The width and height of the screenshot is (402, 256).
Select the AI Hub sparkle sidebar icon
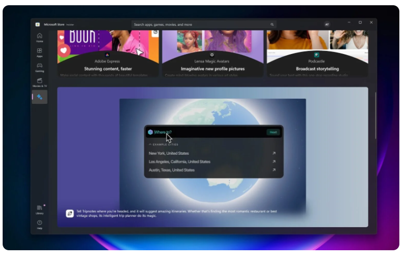tap(39, 97)
